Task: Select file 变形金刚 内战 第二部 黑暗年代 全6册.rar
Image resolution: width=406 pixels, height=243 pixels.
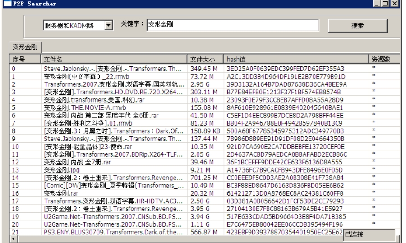Action: (x=101, y=116)
